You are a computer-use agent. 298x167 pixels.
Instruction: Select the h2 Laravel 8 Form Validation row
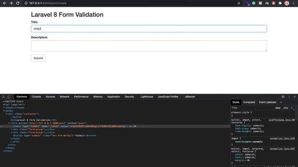click(34, 120)
